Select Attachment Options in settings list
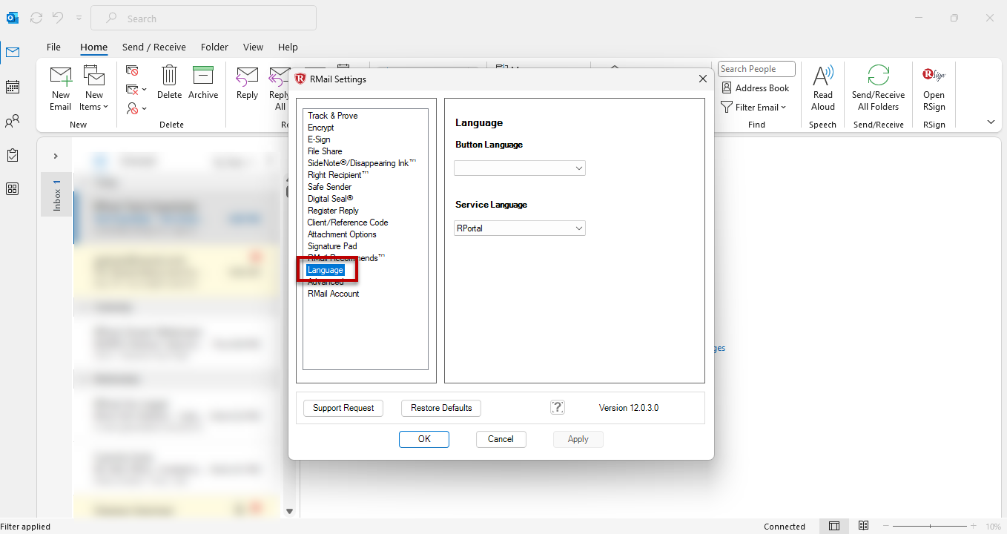1007x534 pixels. point(342,234)
